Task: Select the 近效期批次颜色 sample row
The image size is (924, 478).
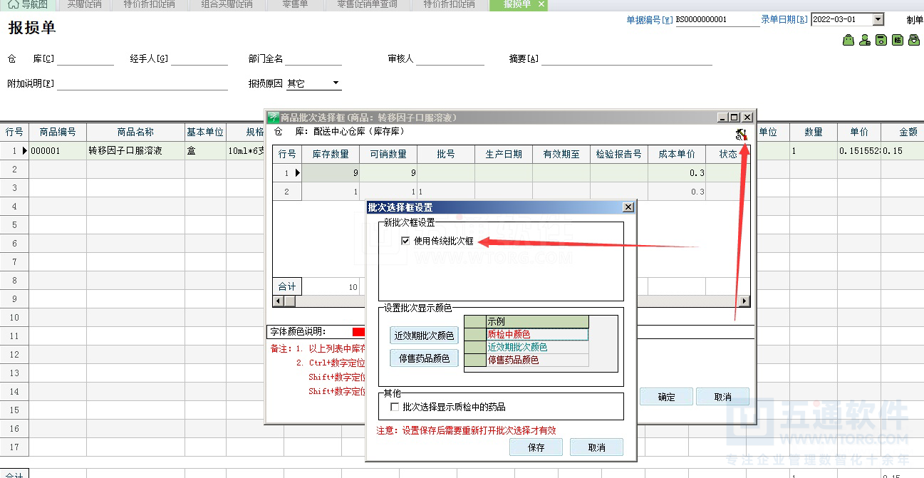Action: [537, 347]
